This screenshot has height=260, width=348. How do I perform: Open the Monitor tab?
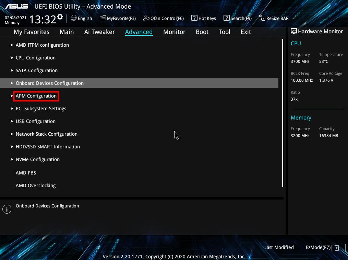coord(174,32)
